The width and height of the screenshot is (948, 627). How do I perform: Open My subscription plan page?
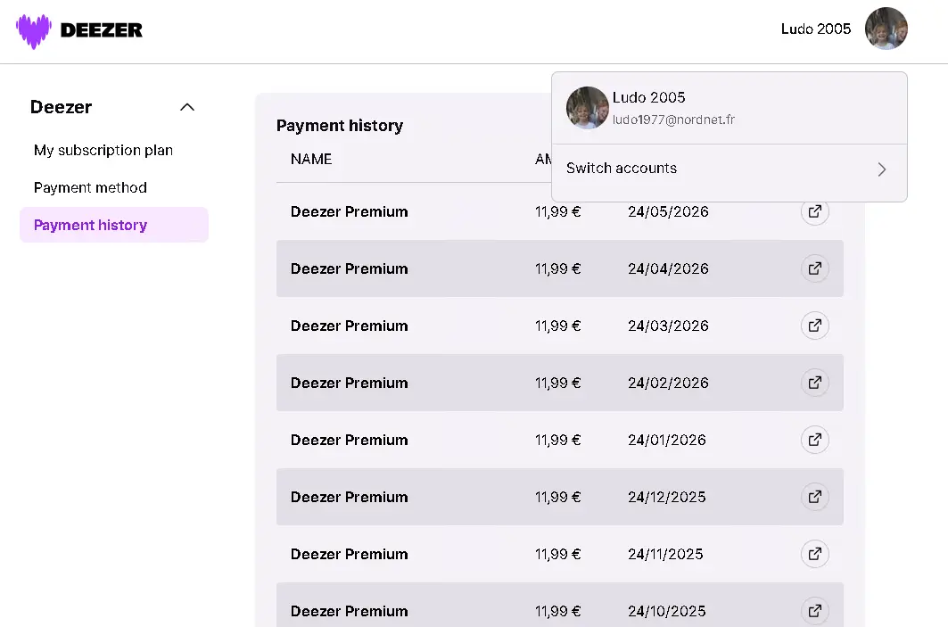pyautogui.click(x=103, y=150)
